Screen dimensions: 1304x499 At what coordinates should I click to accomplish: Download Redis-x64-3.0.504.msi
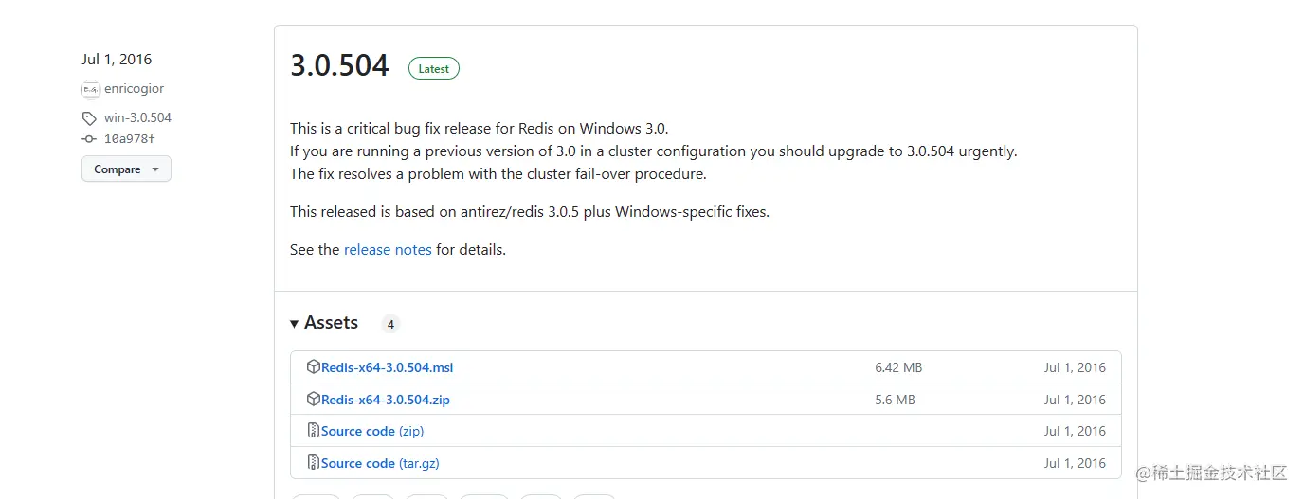pos(388,367)
